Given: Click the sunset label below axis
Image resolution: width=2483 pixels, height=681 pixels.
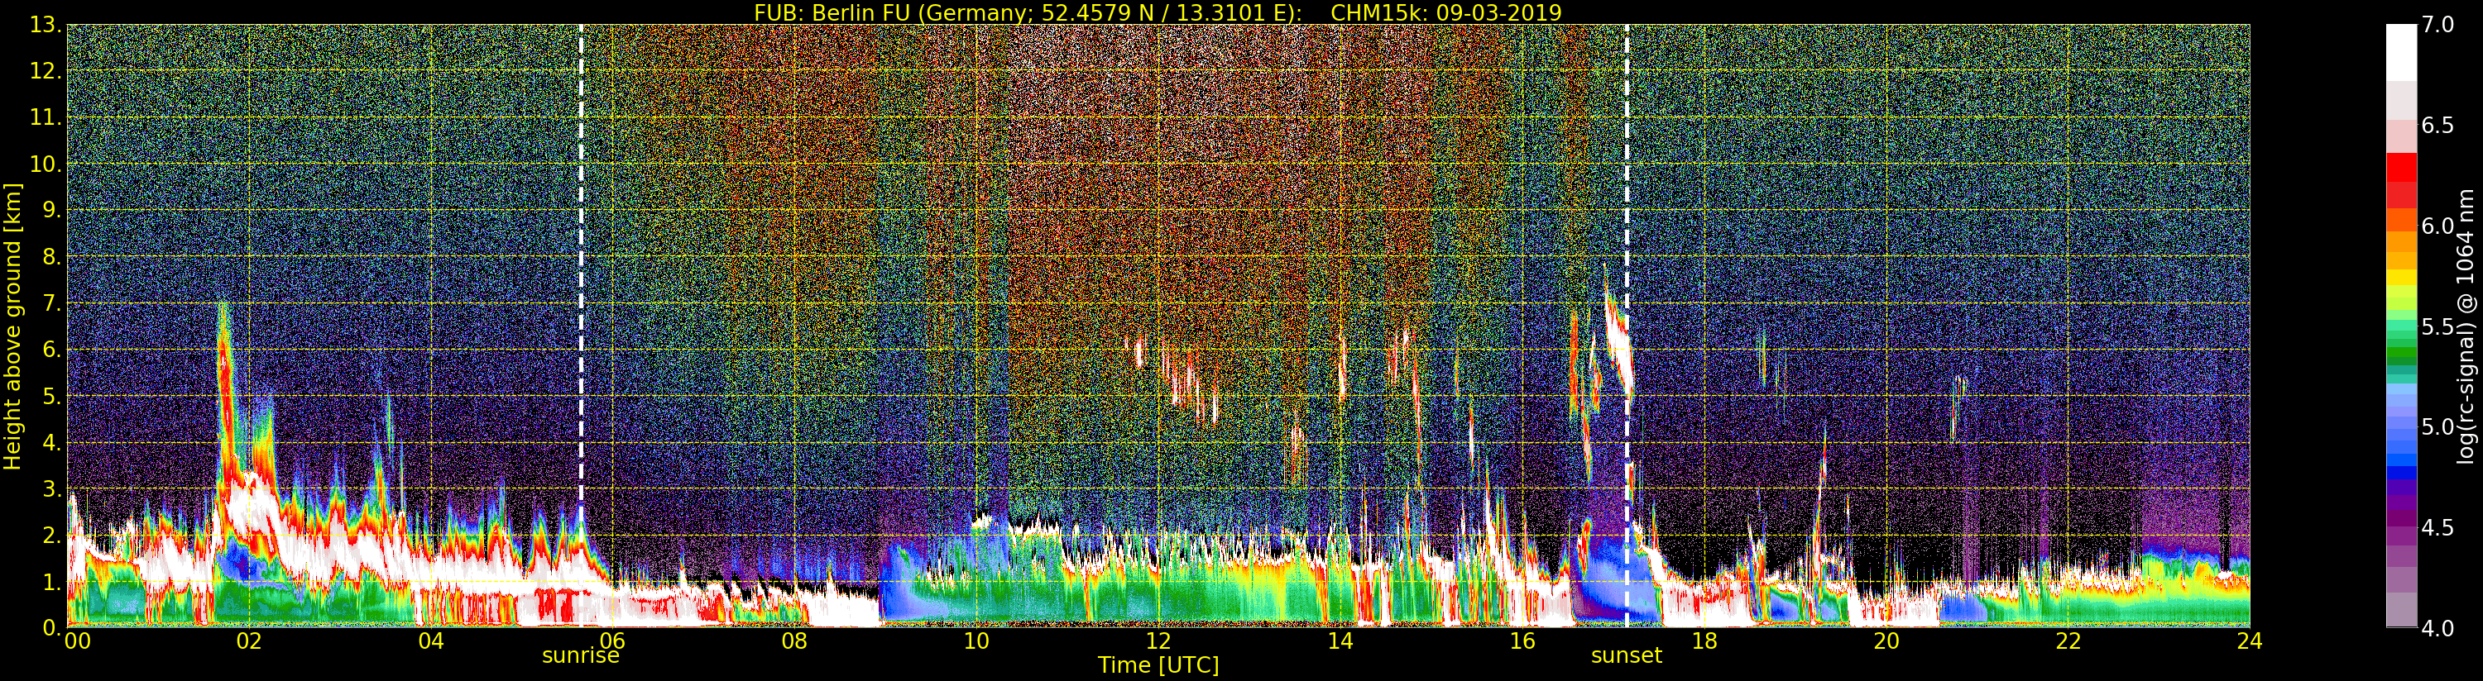Looking at the screenshot, I should pos(1626,656).
